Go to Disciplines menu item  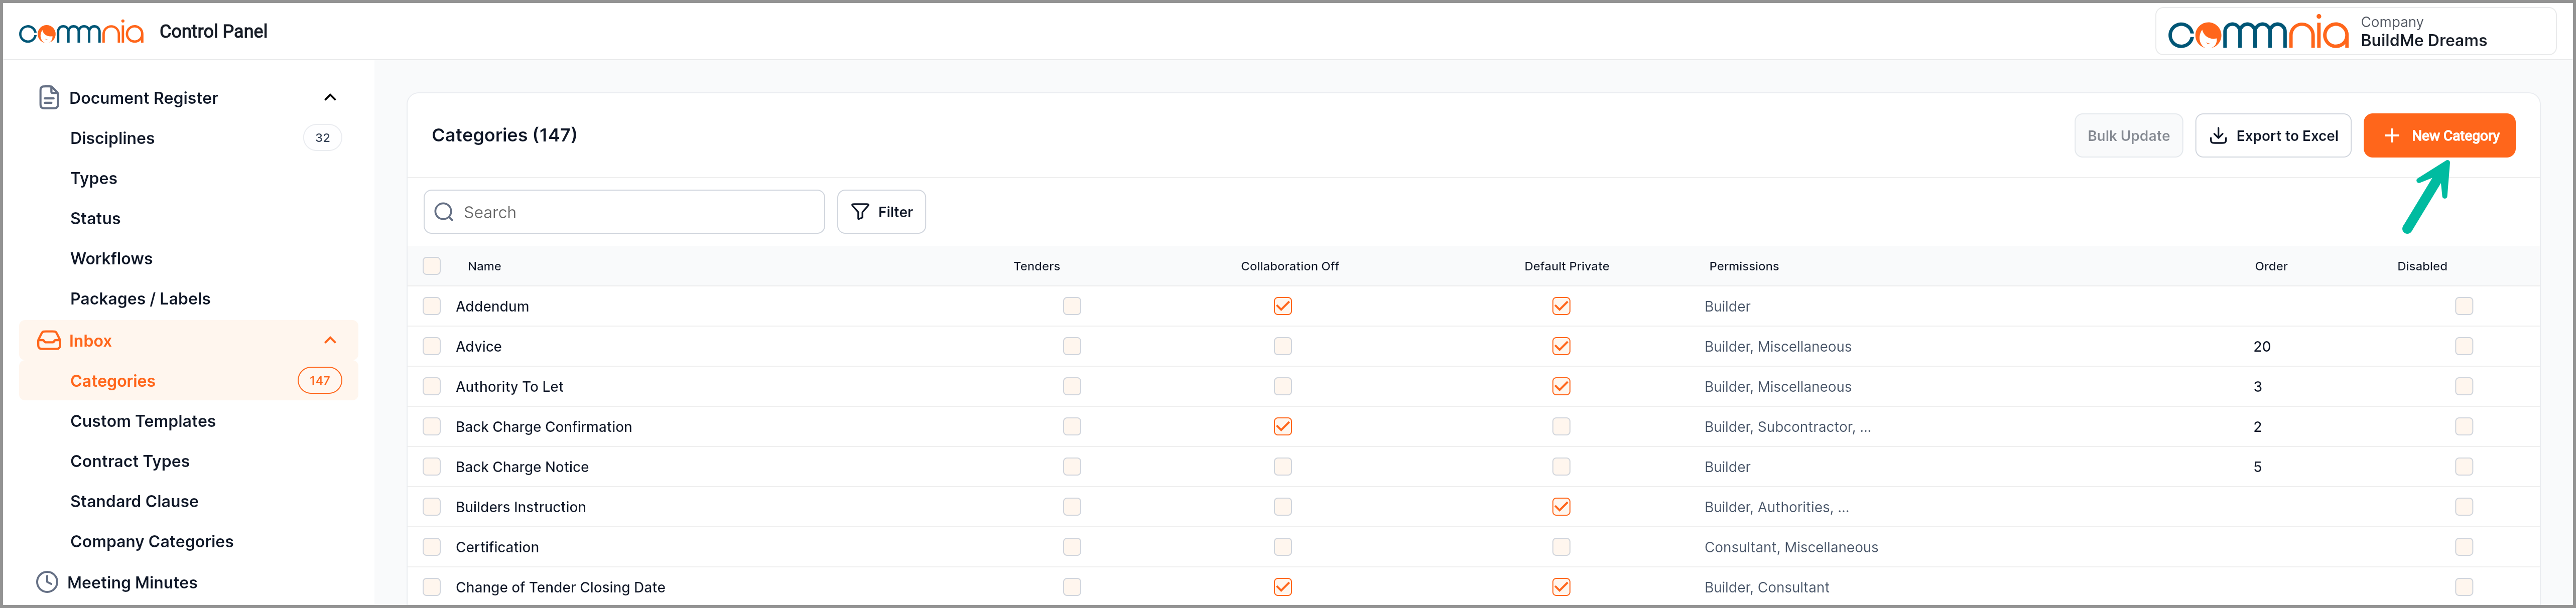point(112,138)
